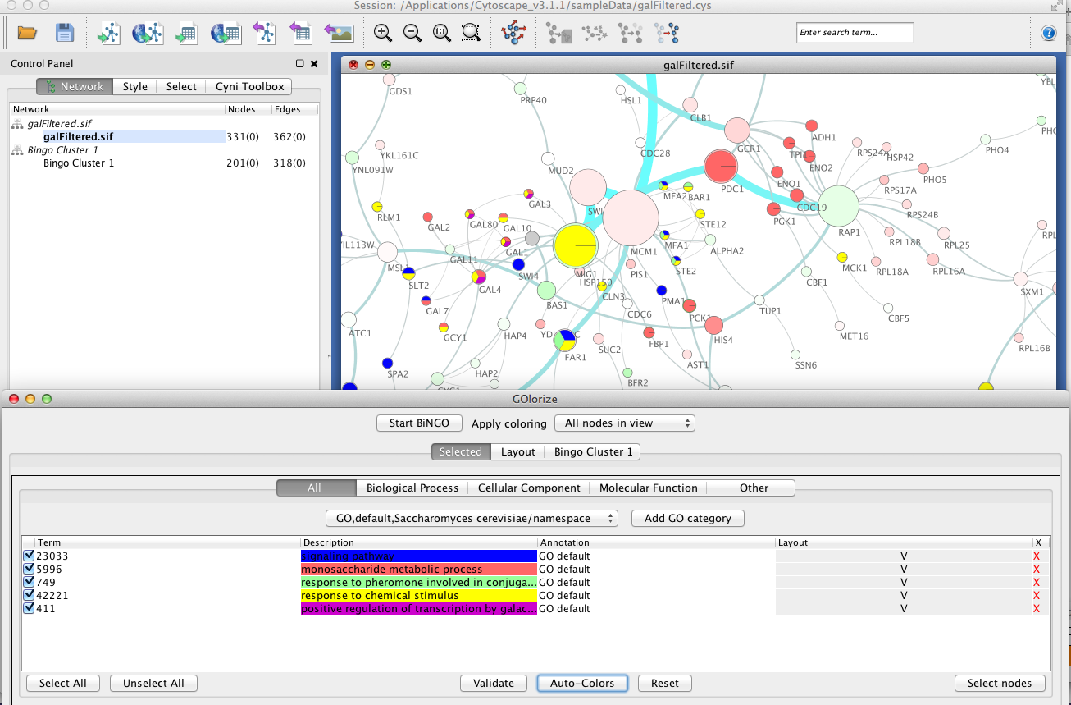Screen dimensions: 1071x705
Task: Toggle term 411 checkbox
Action: pos(29,608)
